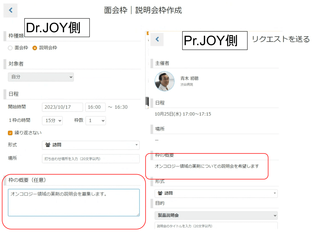Open the 製品説明会 purpose dropdown
The image size is (314, 236).
click(x=216, y=215)
